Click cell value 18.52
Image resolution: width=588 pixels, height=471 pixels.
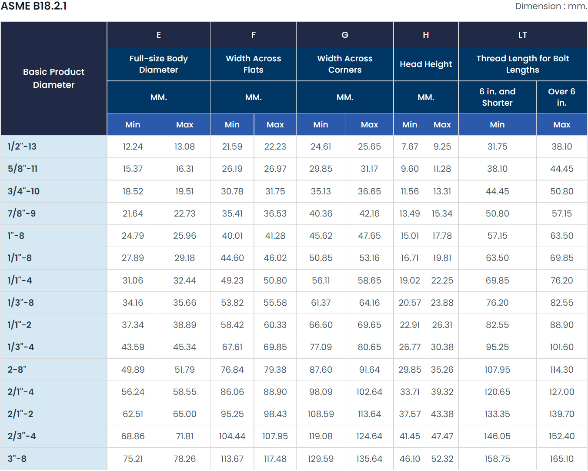(x=133, y=191)
